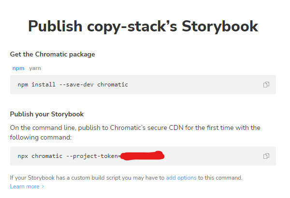The image size is (290, 198).
Task: Click the red redacted project token
Action: click(142, 156)
